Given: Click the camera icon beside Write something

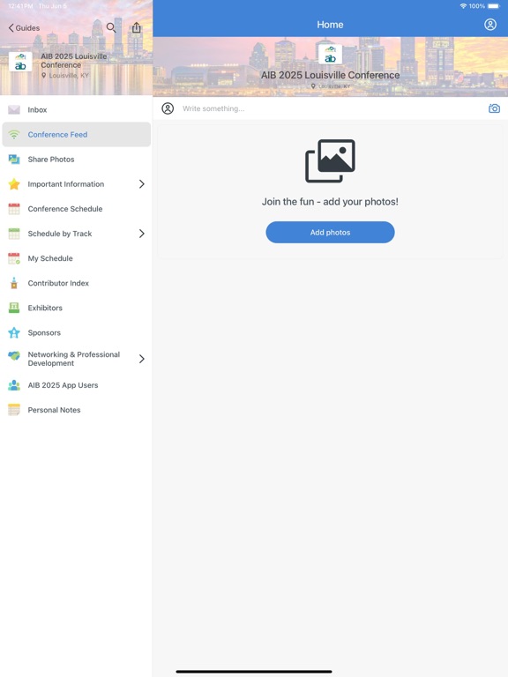Looking at the screenshot, I should click(494, 108).
